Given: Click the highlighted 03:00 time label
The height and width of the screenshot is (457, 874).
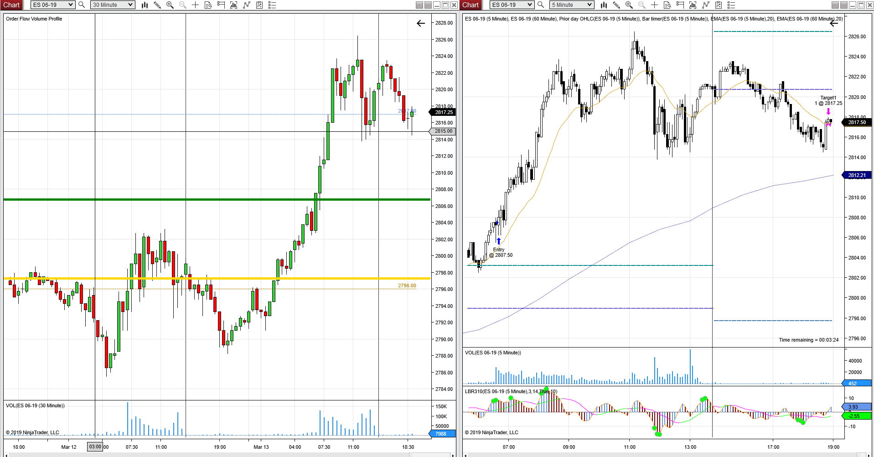Looking at the screenshot, I should coord(95,447).
